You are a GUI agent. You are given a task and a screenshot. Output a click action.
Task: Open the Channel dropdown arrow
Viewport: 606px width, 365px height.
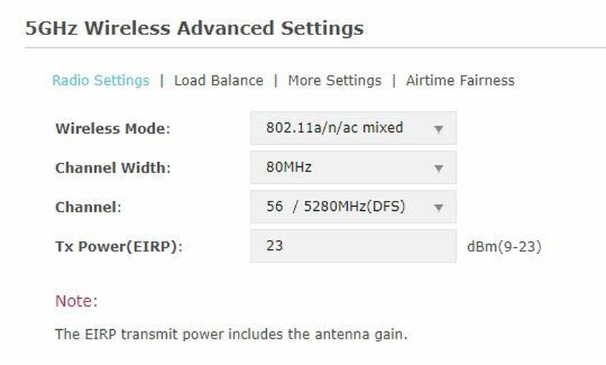[x=438, y=208]
